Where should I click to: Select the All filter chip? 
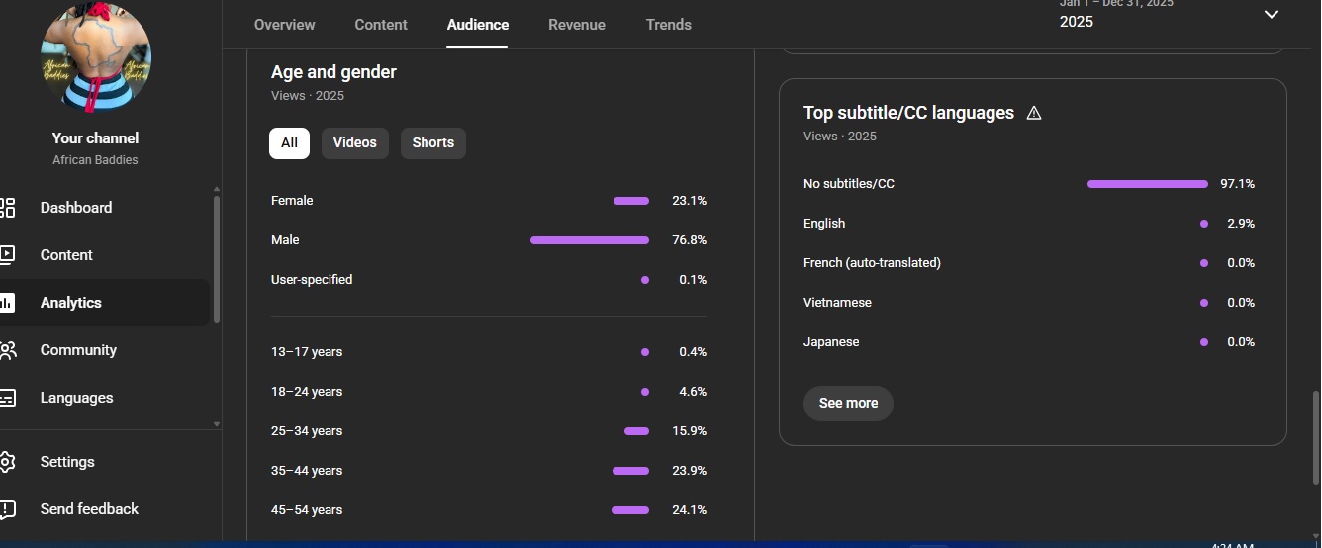[289, 142]
